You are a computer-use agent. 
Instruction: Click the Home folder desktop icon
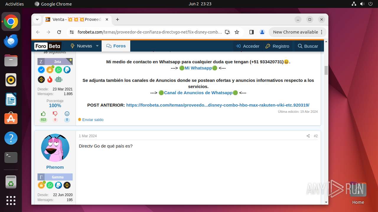358,193
